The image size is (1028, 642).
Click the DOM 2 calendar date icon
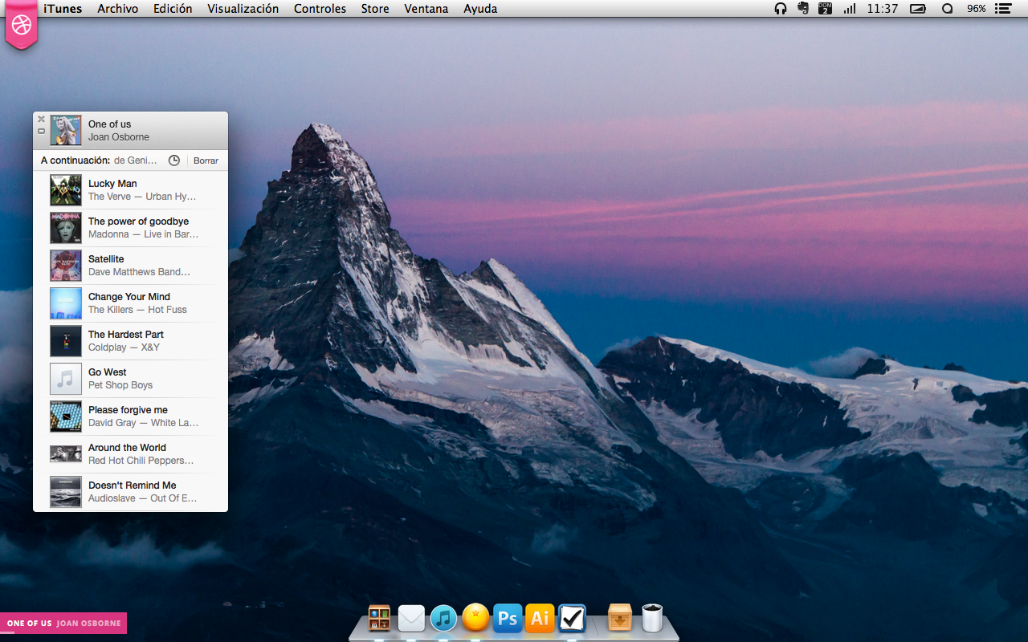(x=826, y=9)
